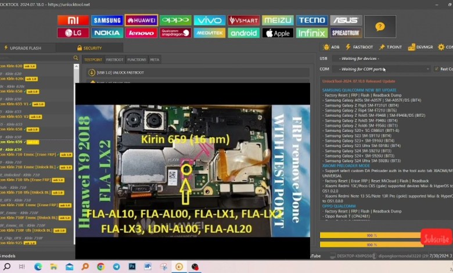The image size is (453, 273).
Task: Open the Functions tab
Action: point(136,59)
